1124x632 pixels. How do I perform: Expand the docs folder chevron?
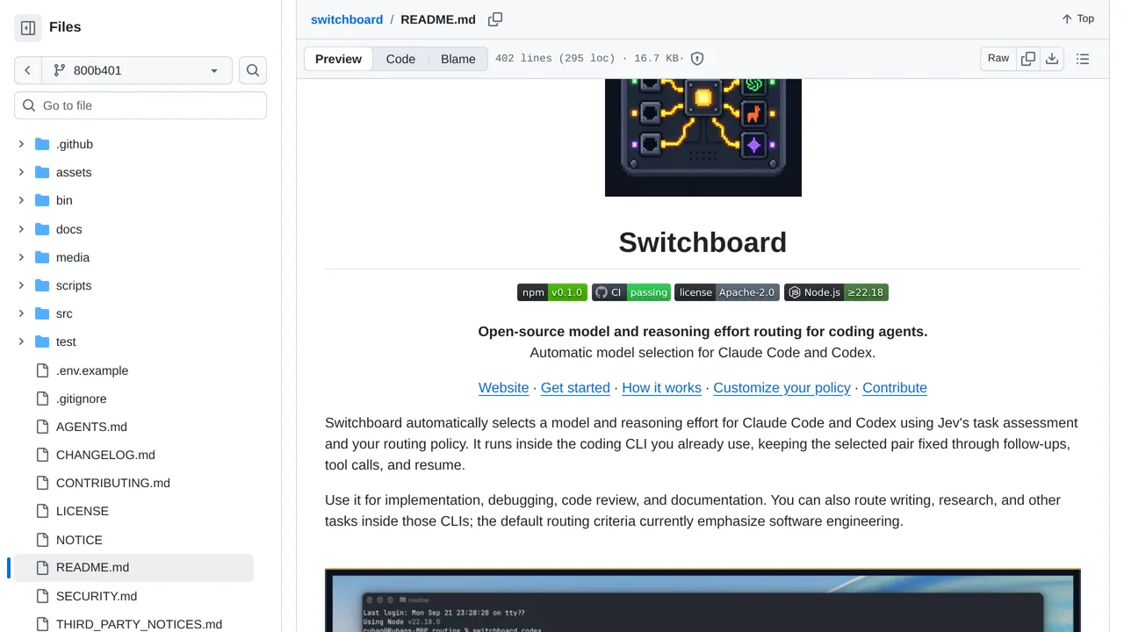coord(21,229)
